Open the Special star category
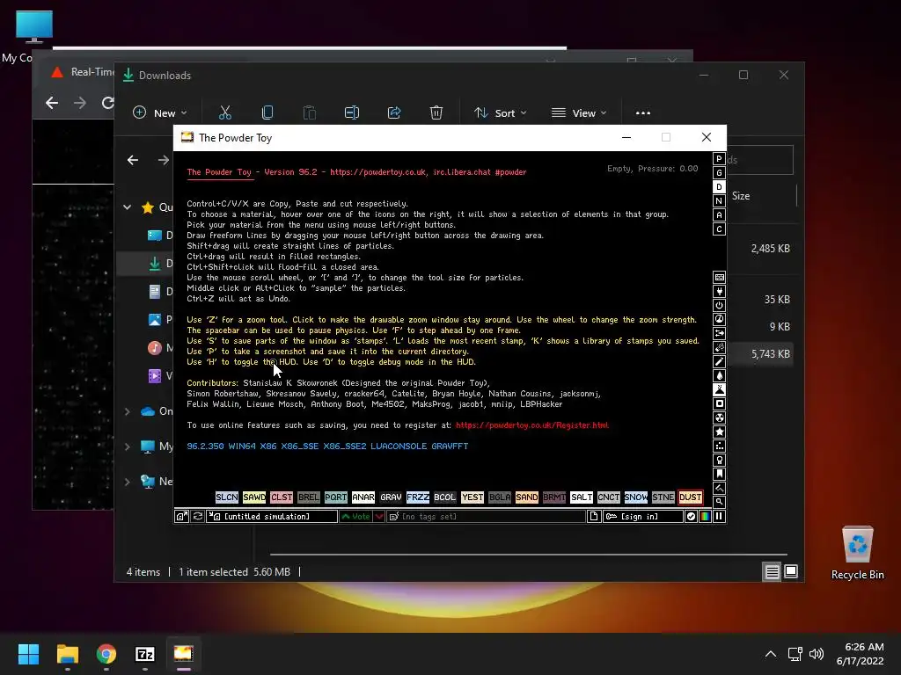901x675 pixels. [x=719, y=432]
